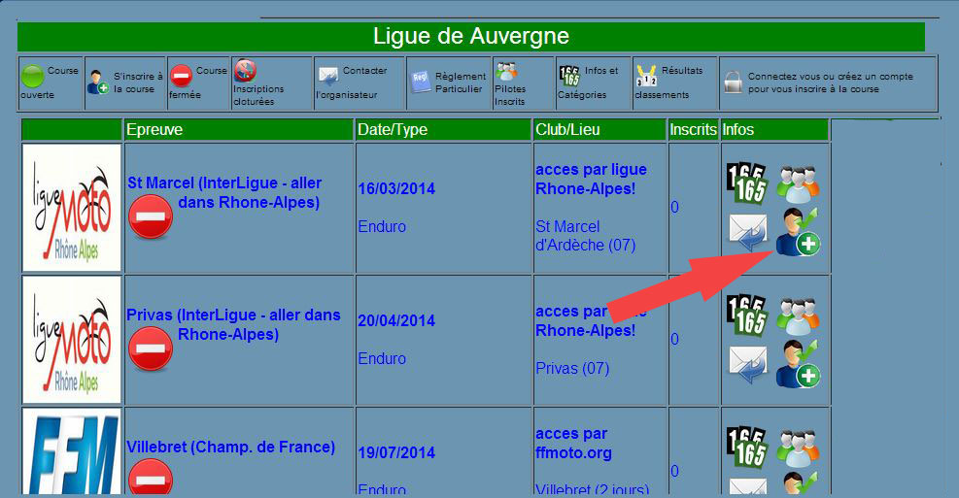Click the closed-race red icon for Villebret

coord(151,478)
